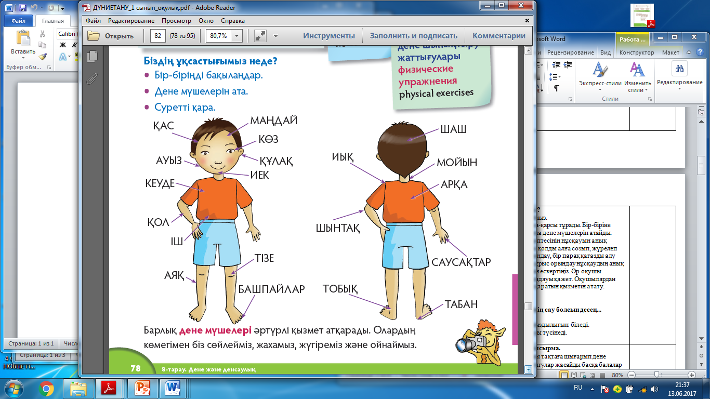Screen dimensions: 710x399
Task: Open the Undo history dropdown arrow in Word
Action: (x=43, y=8)
